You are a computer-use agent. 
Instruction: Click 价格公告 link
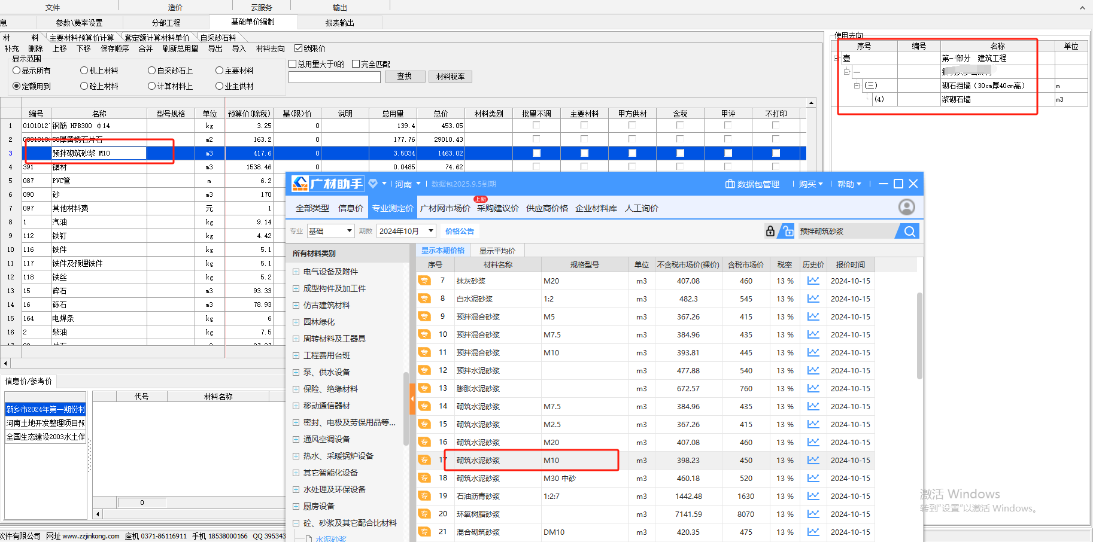[460, 231]
